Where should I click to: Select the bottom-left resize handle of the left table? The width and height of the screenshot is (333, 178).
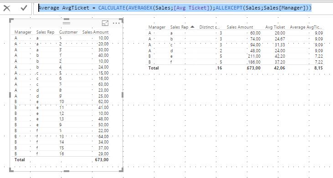click(11, 169)
